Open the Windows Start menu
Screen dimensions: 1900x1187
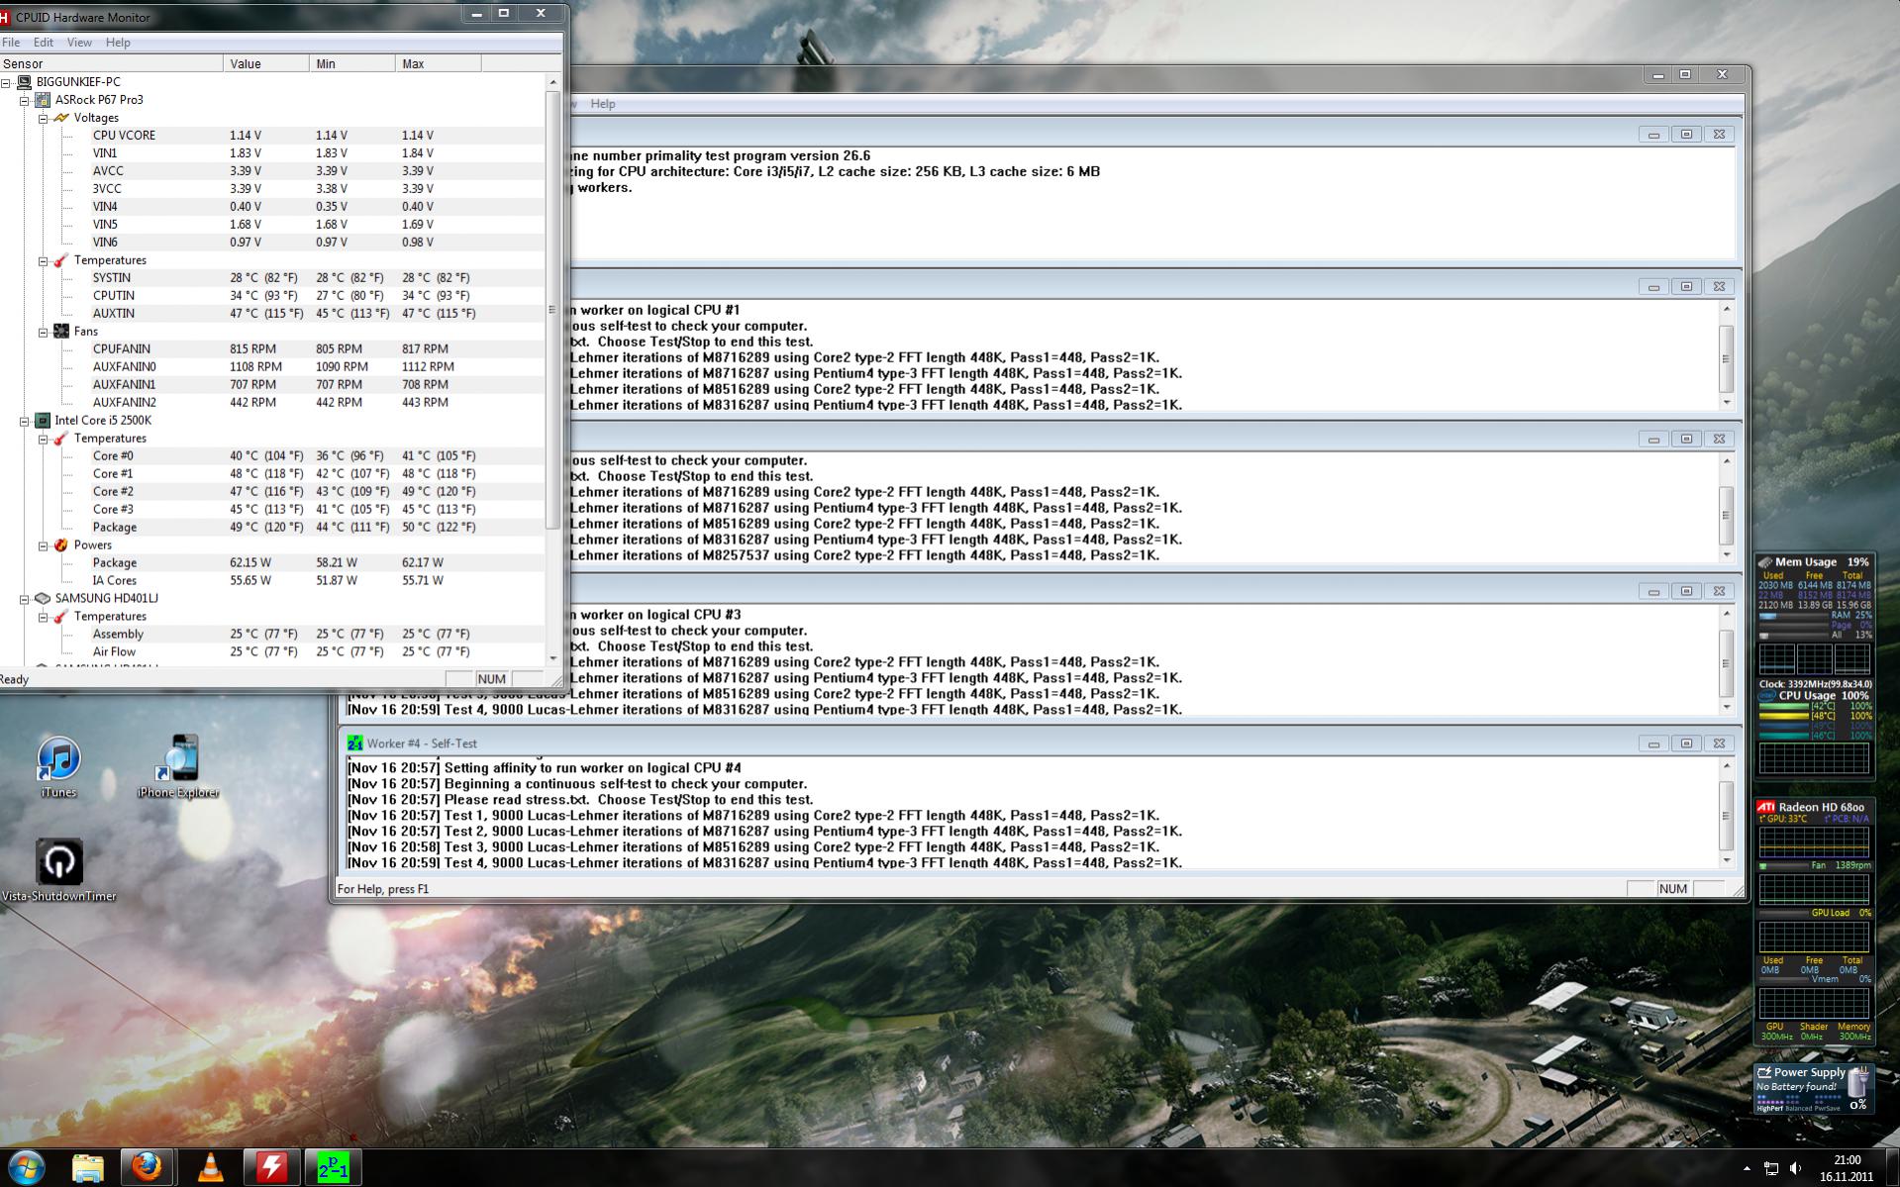coord(27,1168)
